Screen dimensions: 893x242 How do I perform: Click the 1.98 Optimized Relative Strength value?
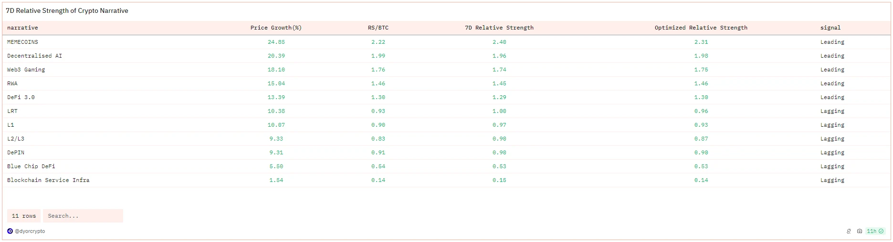701,56
